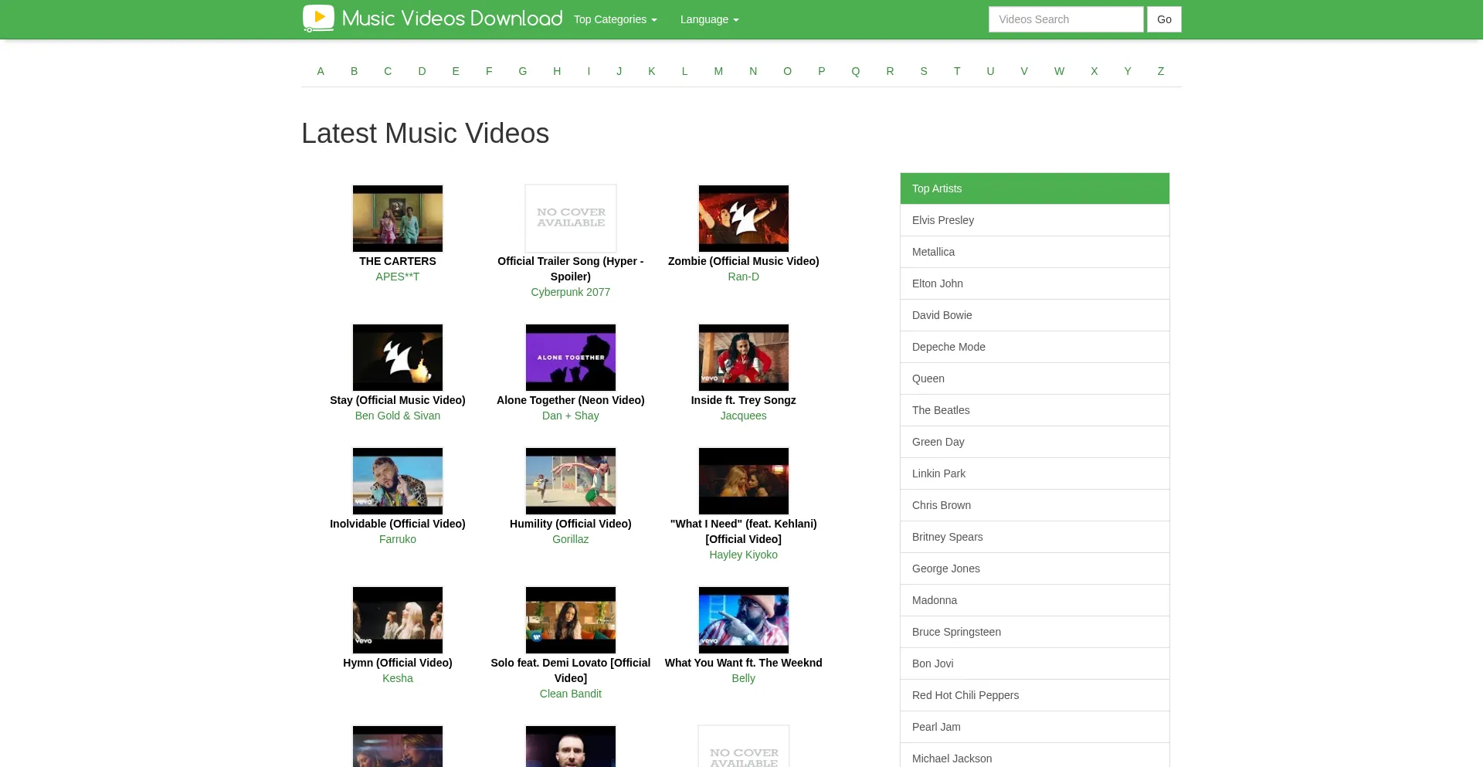Click the Go search button
This screenshot has width=1483, height=767.
pos(1164,19)
